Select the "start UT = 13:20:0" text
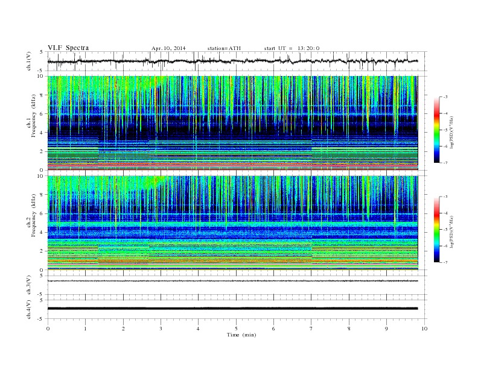 click(x=292, y=48)
